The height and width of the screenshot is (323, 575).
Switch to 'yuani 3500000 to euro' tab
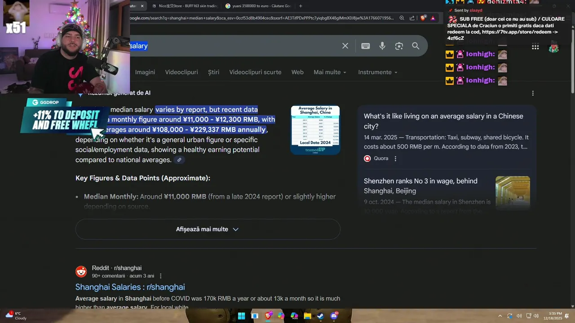point(258,6)
